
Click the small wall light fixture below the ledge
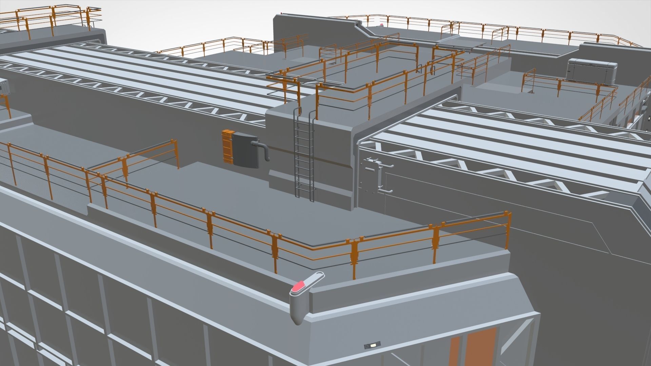coord(372,345)
